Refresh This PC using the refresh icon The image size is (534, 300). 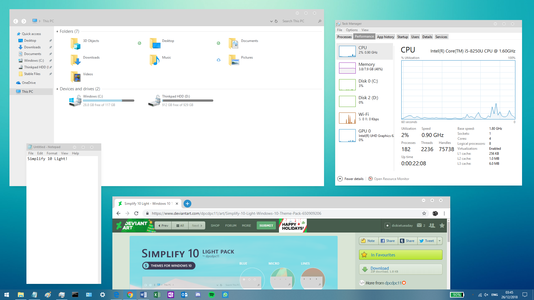click(276, 21)
